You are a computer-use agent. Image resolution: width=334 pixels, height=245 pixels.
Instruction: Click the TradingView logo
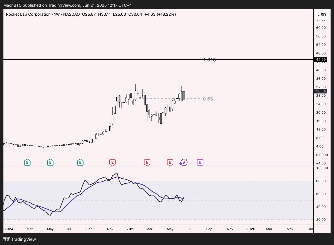click(x=19, y=239)
